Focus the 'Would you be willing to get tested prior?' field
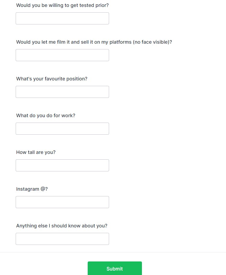The image size is (226, 275). coord(62,18)
